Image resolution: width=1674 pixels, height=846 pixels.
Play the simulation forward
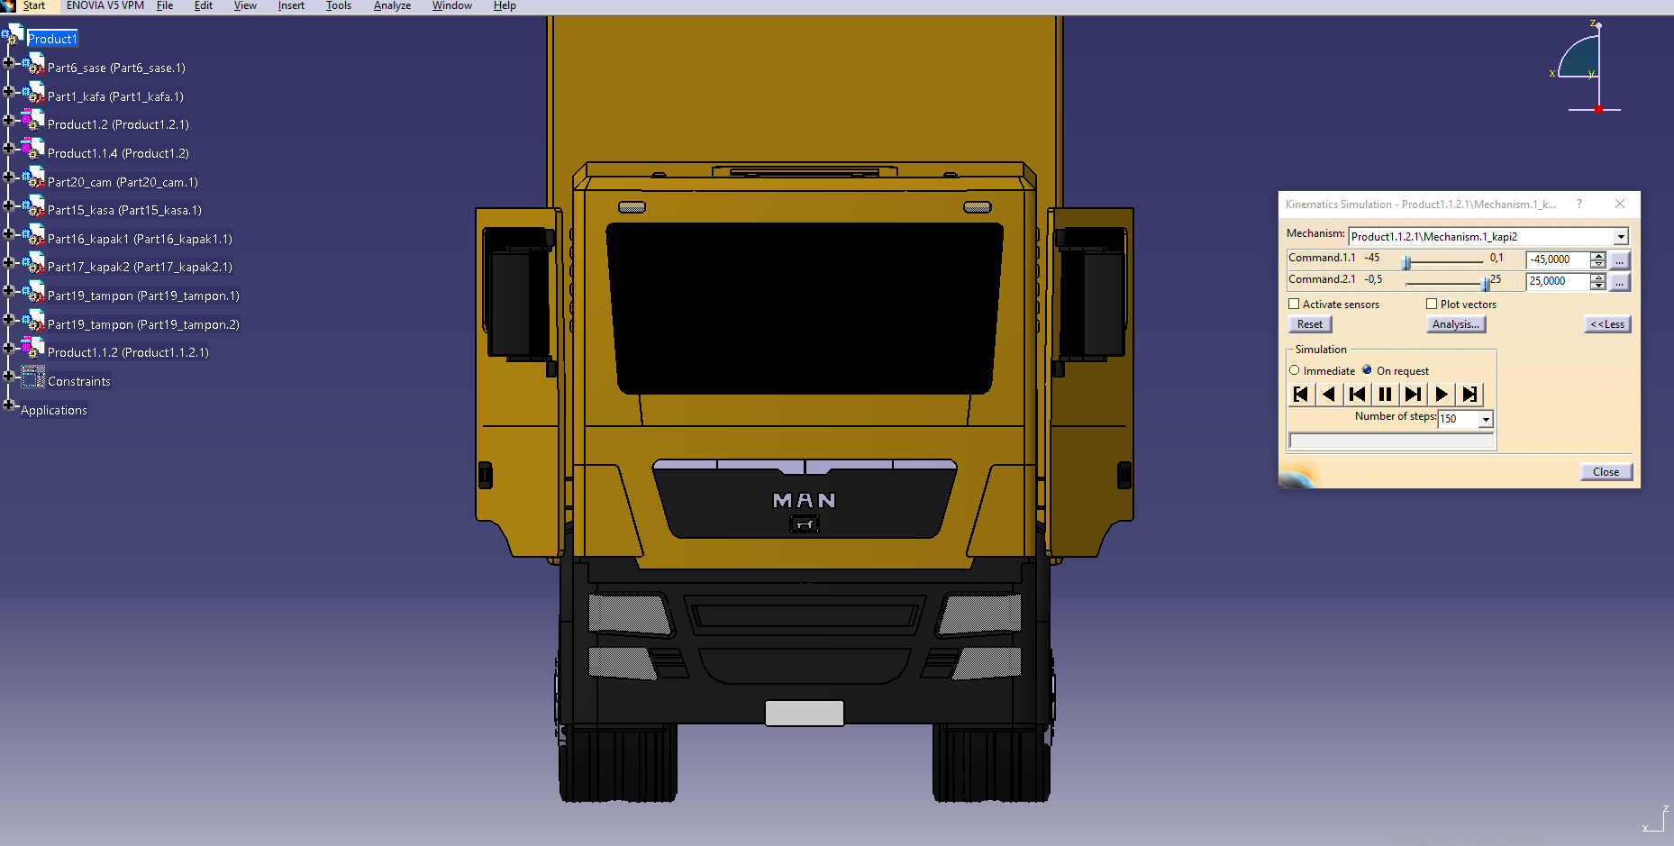click(1441, 395)
